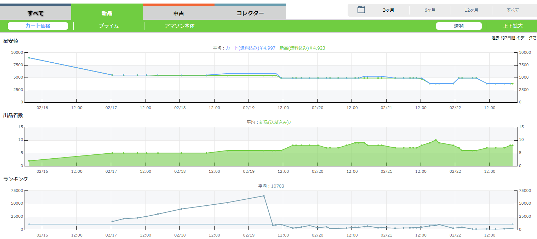This screenshot has height=239, width=537.
Task: Click the 上下拡大 zoom button
Action: click(x=513, y=26)
